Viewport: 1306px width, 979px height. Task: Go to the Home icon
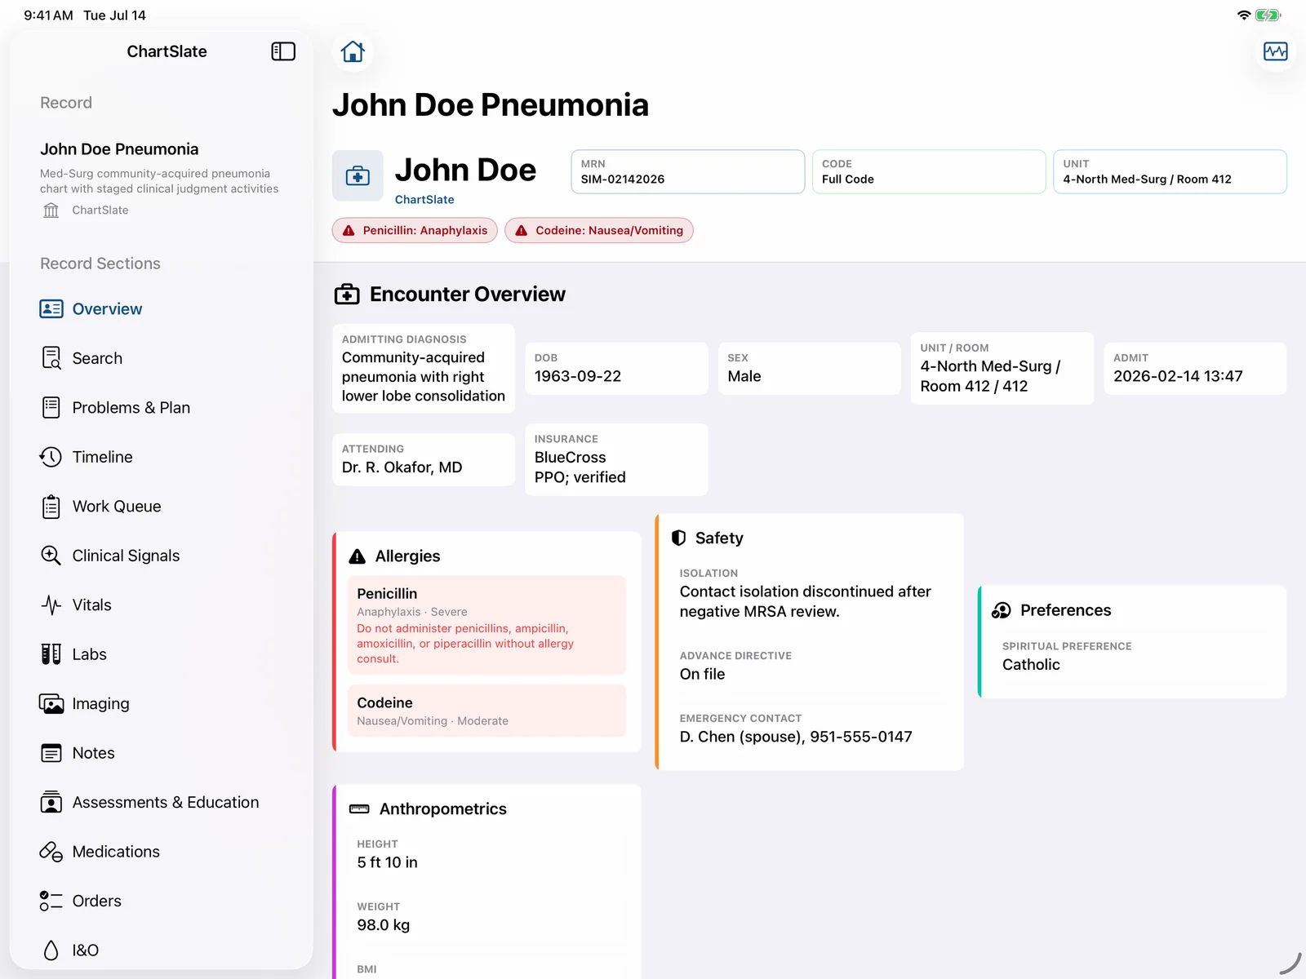pyautogui.click(x=353, y=51)
